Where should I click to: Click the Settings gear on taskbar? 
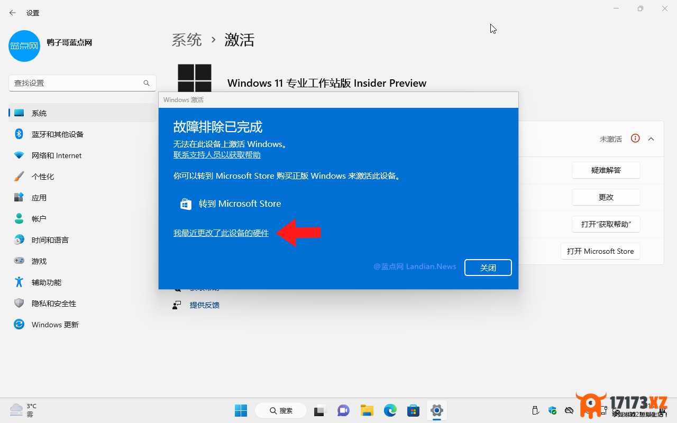point(436,410)
